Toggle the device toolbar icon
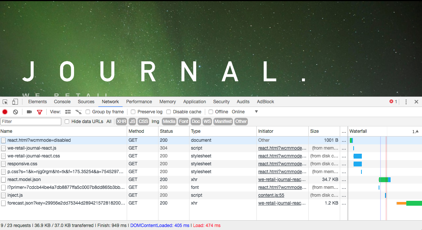 [15, 102]
